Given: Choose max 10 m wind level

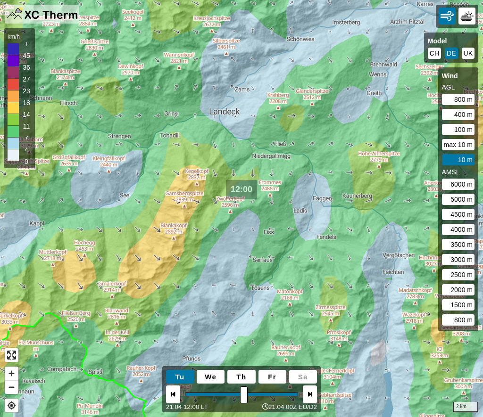Looking at the screenshot, I should pyautogui.click(x=458, y=145).
